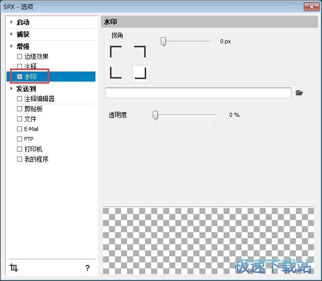Select the top-right corner watermark position

tap(140, 51)
